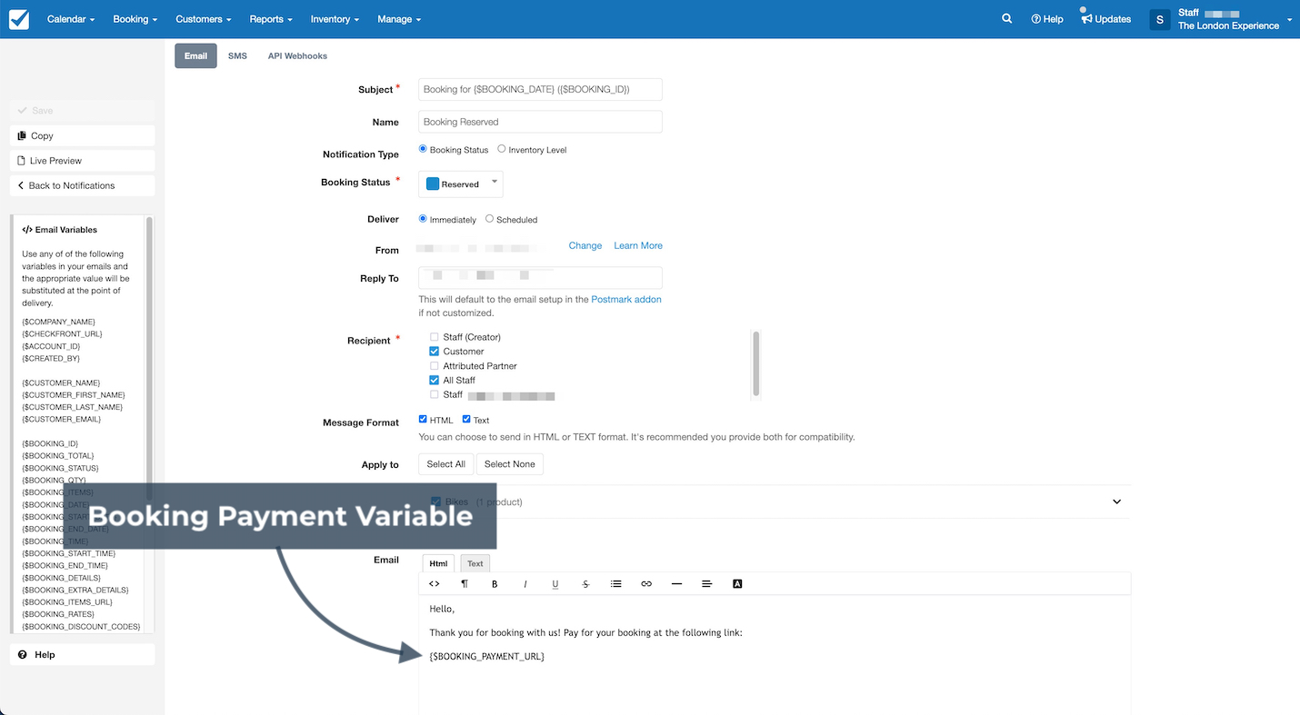Apply underline formatting in email editor
This screenshot has width=1300, height=715.
[555, 583]
